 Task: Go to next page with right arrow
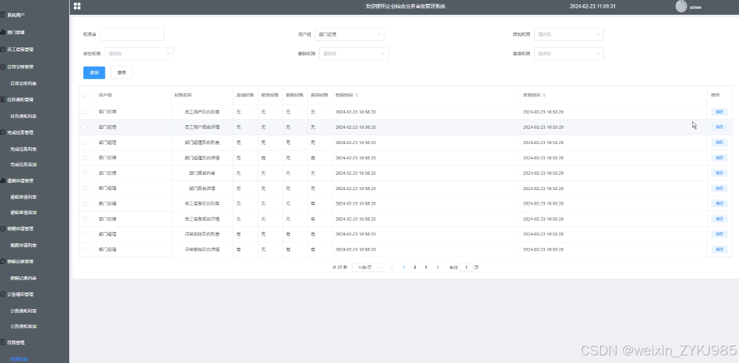437,267
